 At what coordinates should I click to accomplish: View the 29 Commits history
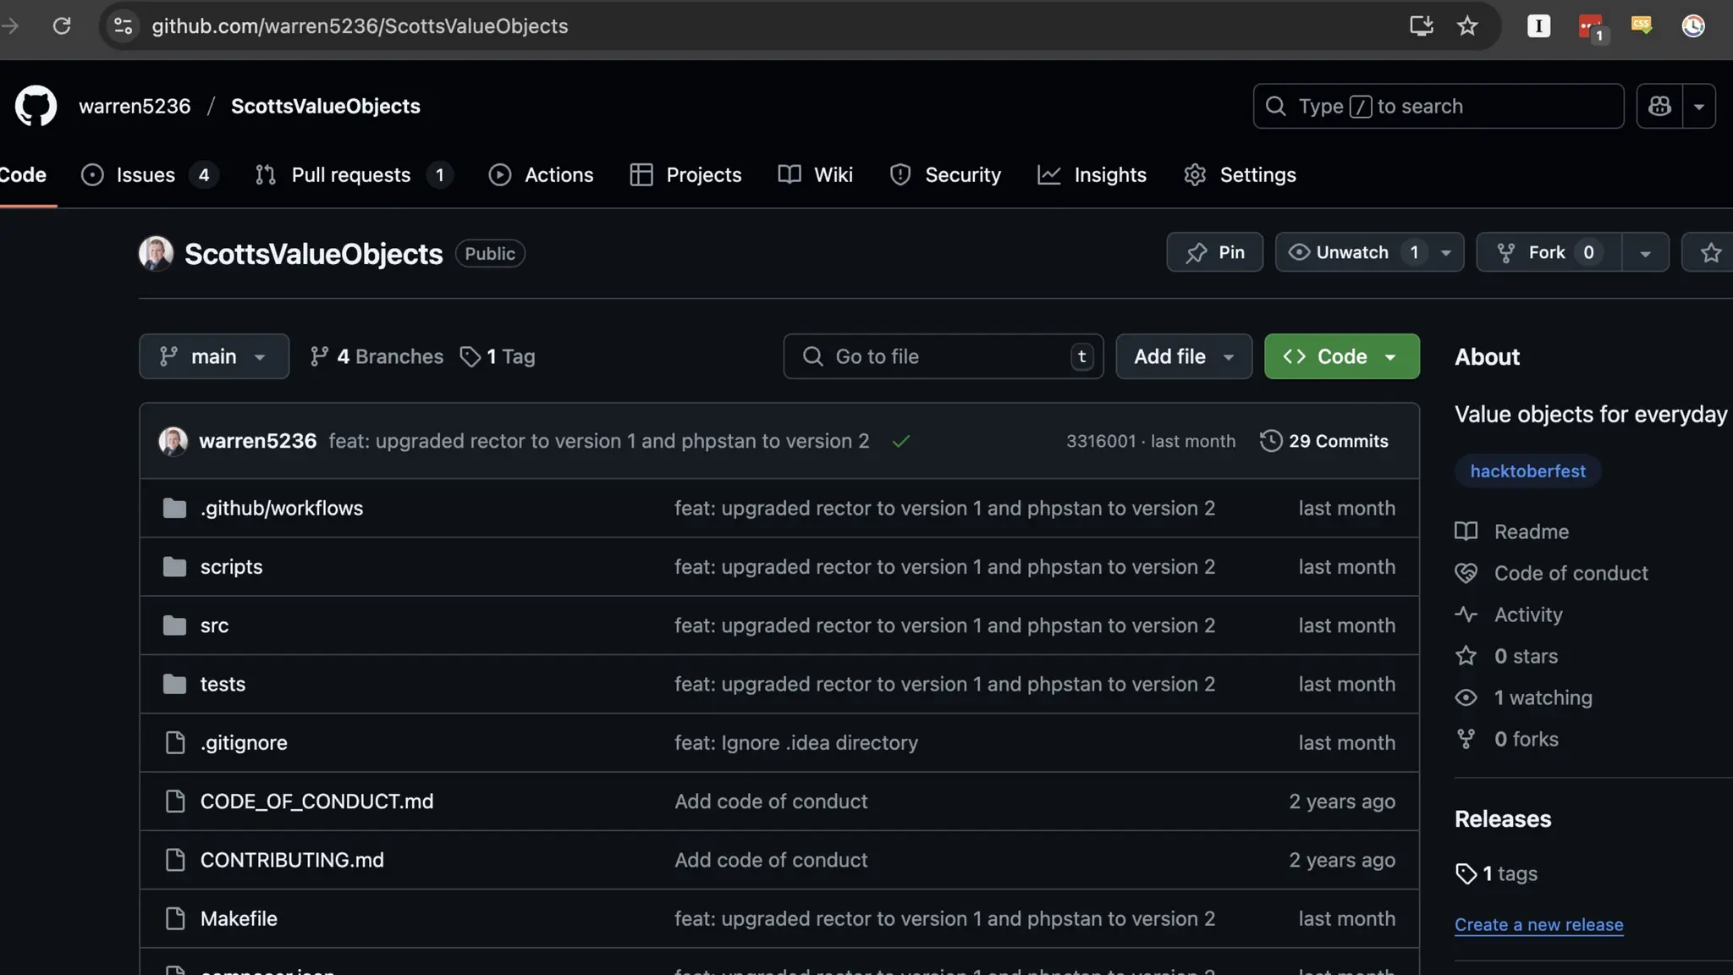point(1324,441)
